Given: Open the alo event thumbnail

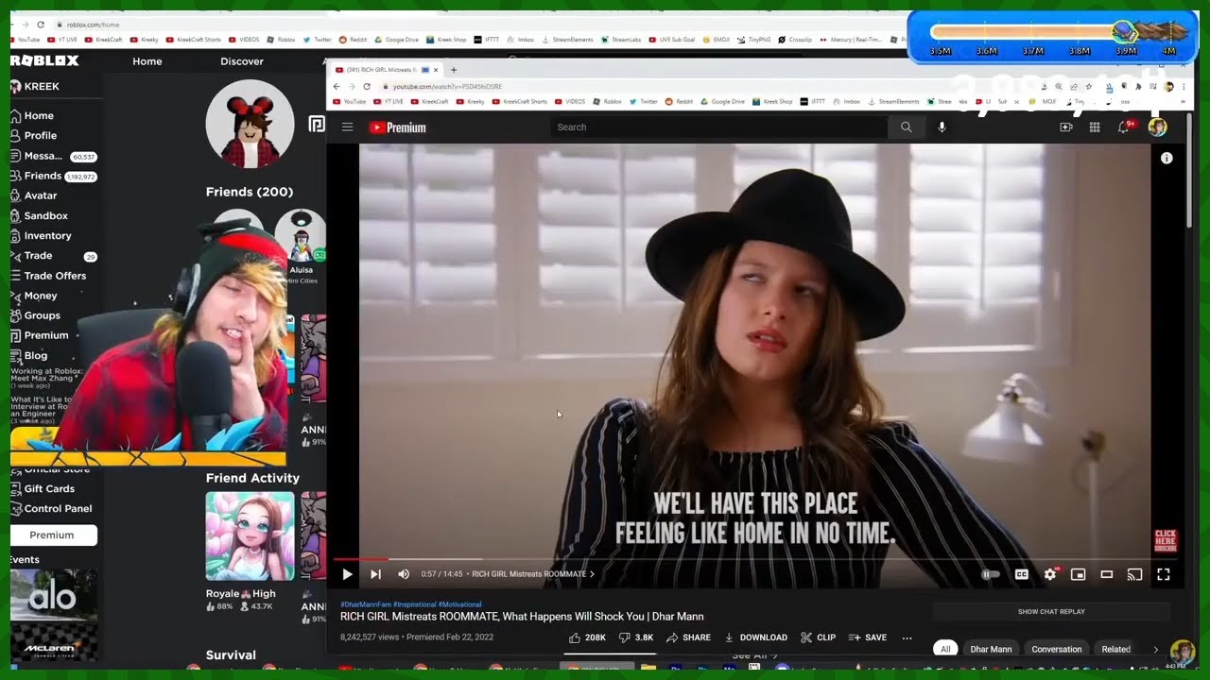Looking at the screenshot, I should coord(53,595).
